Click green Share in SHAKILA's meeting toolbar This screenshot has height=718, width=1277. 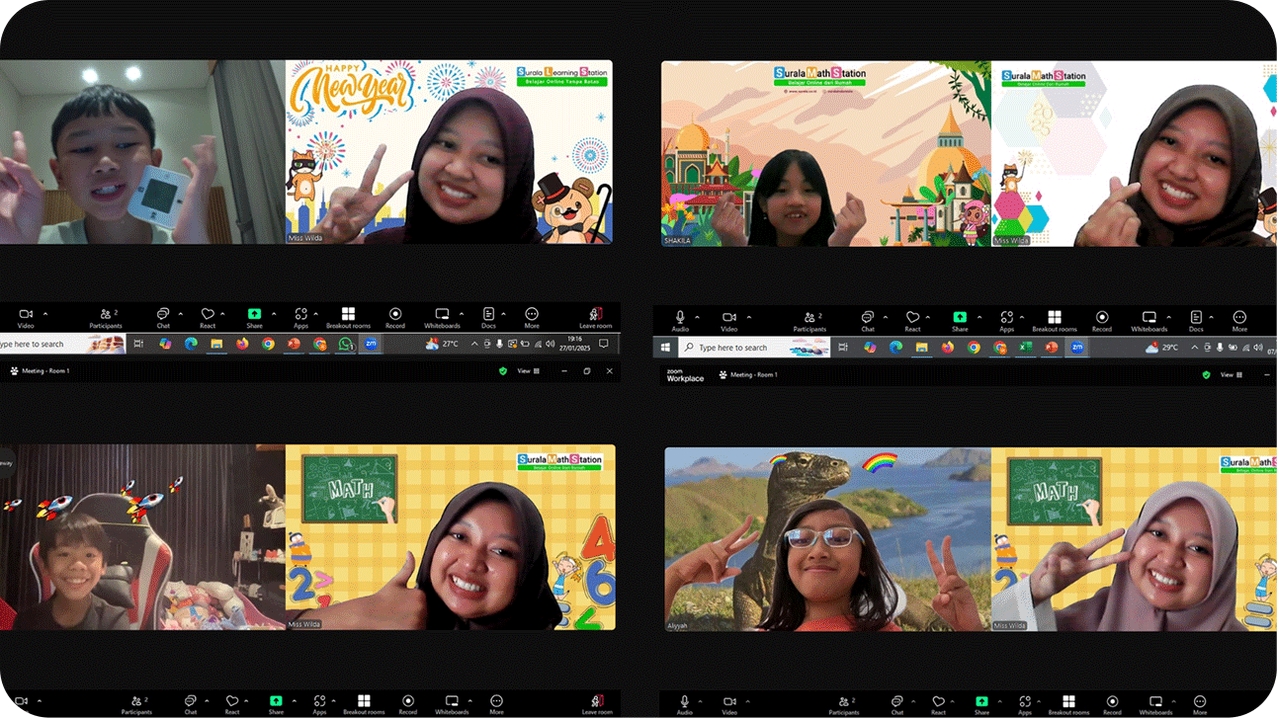[x=960, y=320]
